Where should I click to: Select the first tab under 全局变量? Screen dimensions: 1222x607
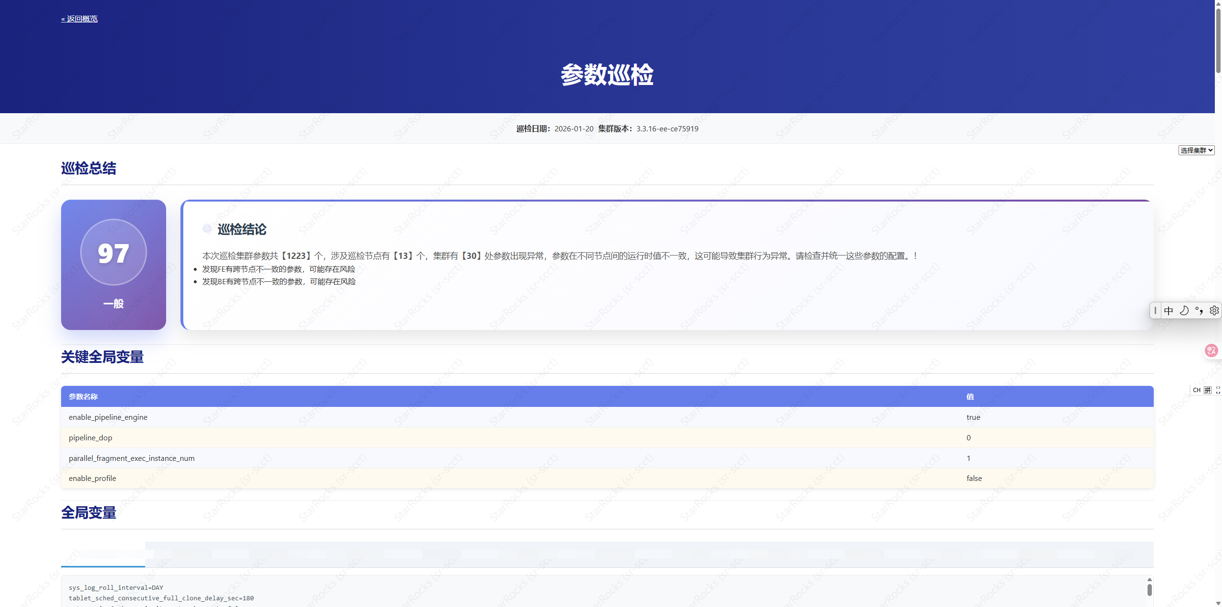click(x=103, y=554)
